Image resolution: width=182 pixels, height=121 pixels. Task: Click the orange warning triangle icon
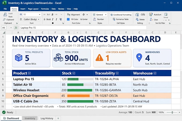(x=99, y=57)
